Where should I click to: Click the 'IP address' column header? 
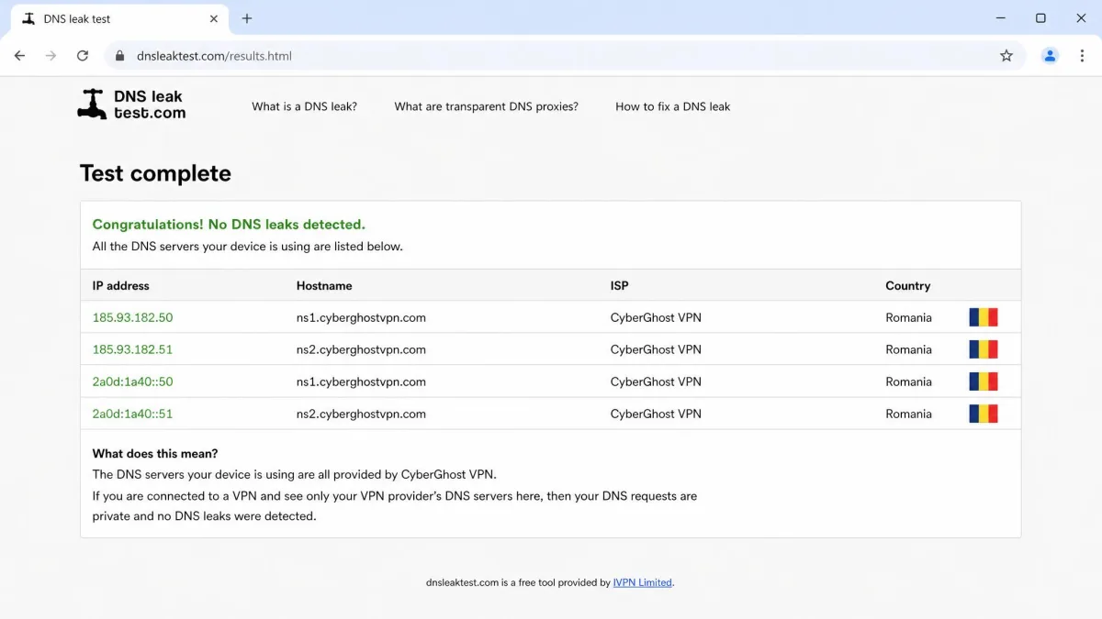121,286
